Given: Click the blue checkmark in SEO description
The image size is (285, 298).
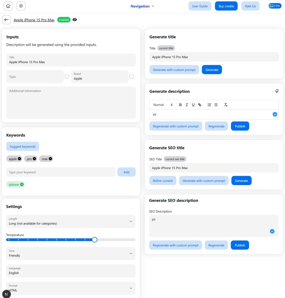Looking at the screenshot, I should point(272,231).
